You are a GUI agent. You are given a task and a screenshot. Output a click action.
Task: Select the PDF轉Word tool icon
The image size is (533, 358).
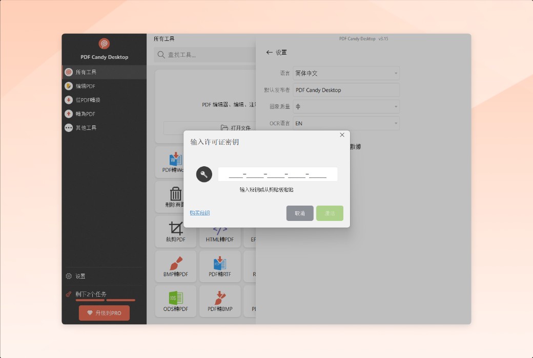[x=175, y=159]
